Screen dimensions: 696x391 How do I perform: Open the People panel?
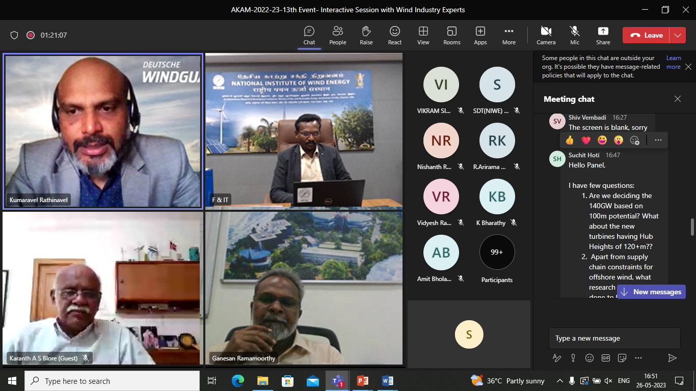pyautogui.click(x=337, y=35)
